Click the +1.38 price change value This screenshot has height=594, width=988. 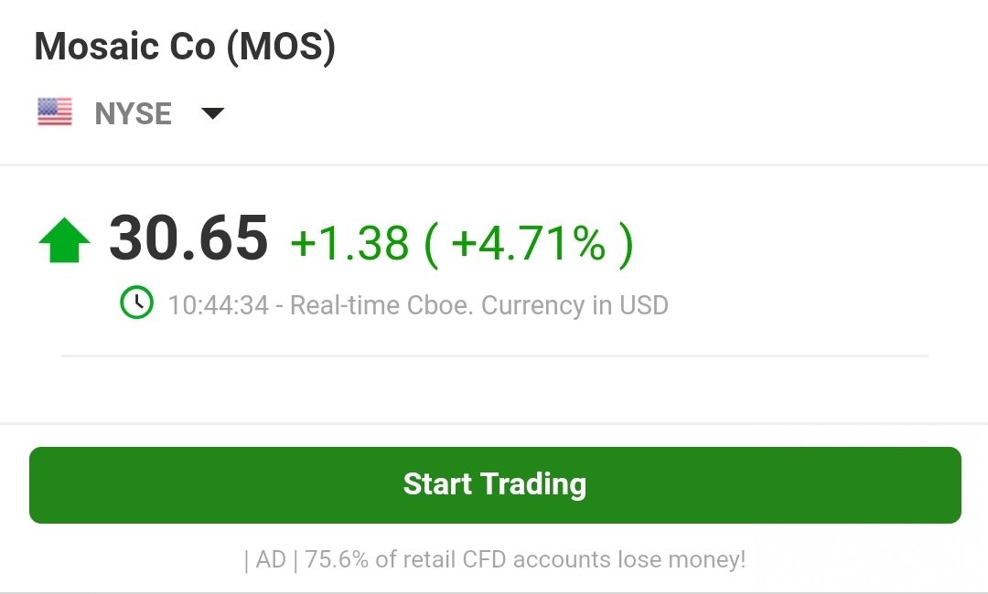349,243
